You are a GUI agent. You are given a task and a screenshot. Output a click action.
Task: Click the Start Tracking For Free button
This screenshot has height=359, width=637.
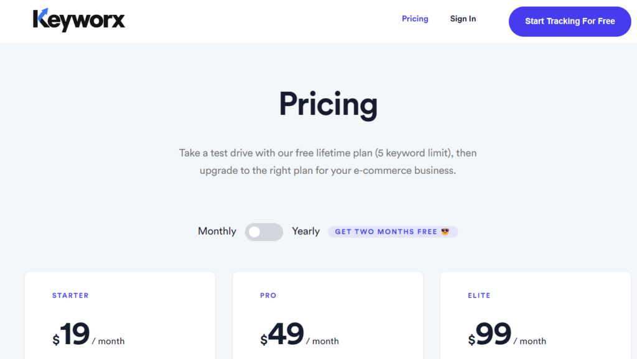[x=569, y=21]
